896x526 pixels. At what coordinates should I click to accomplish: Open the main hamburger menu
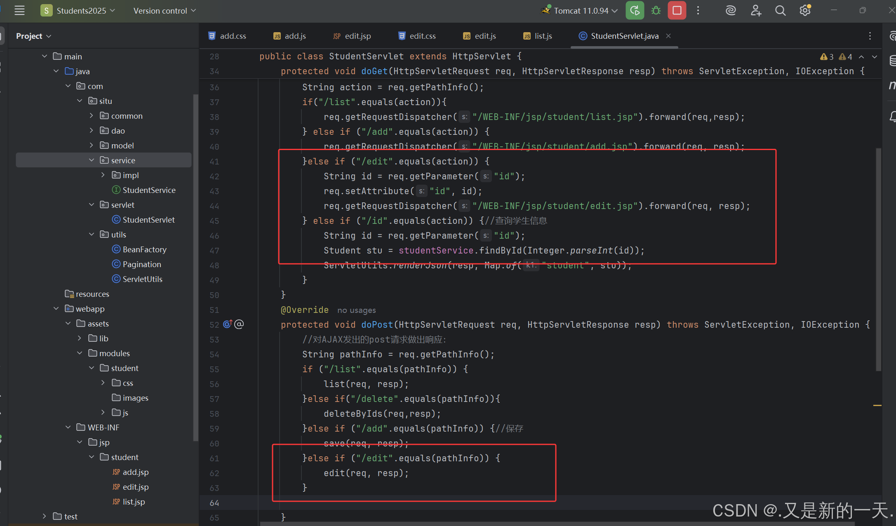(x=19, y=11)
